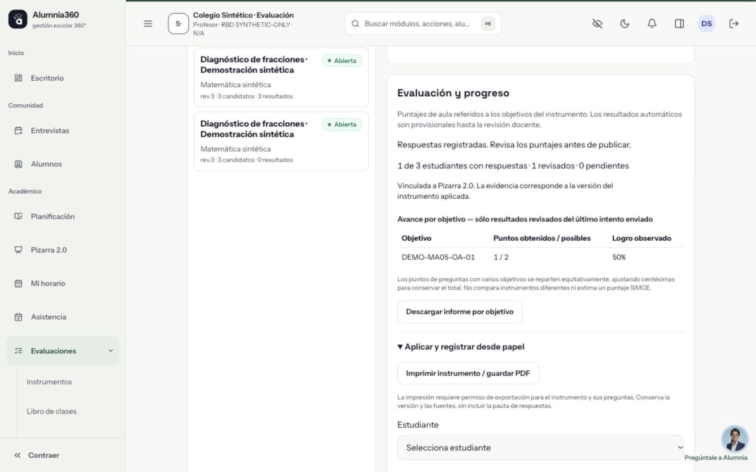The width and height of the screenshot is (756, 472).
Task: Click the Alumnia360 logo icon
Action: [18, 19]
